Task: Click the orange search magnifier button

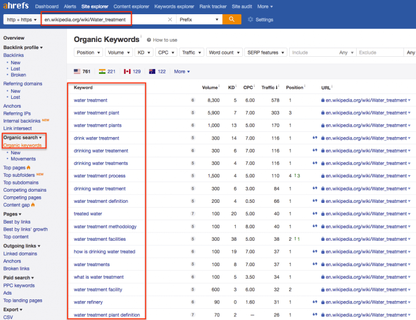Action: click(232, 20)
